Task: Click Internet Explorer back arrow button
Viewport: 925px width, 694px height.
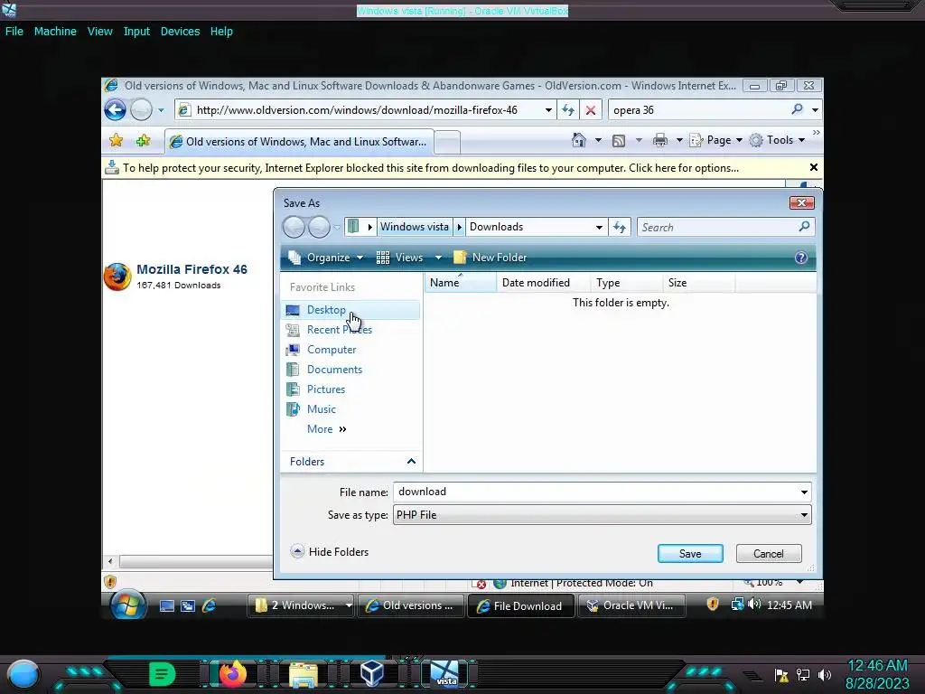Action: 115,109
